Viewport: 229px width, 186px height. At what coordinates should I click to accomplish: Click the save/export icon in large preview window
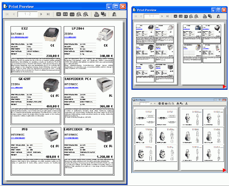coord(104,14)
